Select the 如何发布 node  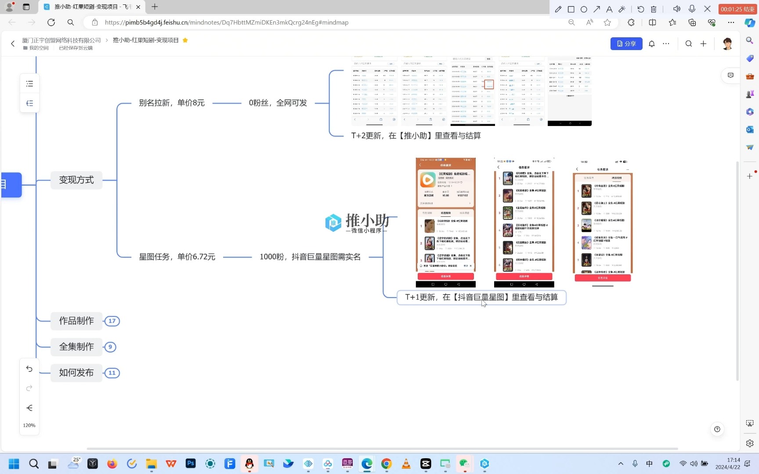(76, 373)
